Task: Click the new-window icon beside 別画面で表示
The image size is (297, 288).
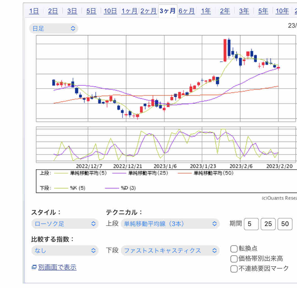Action: click(34, 267)
